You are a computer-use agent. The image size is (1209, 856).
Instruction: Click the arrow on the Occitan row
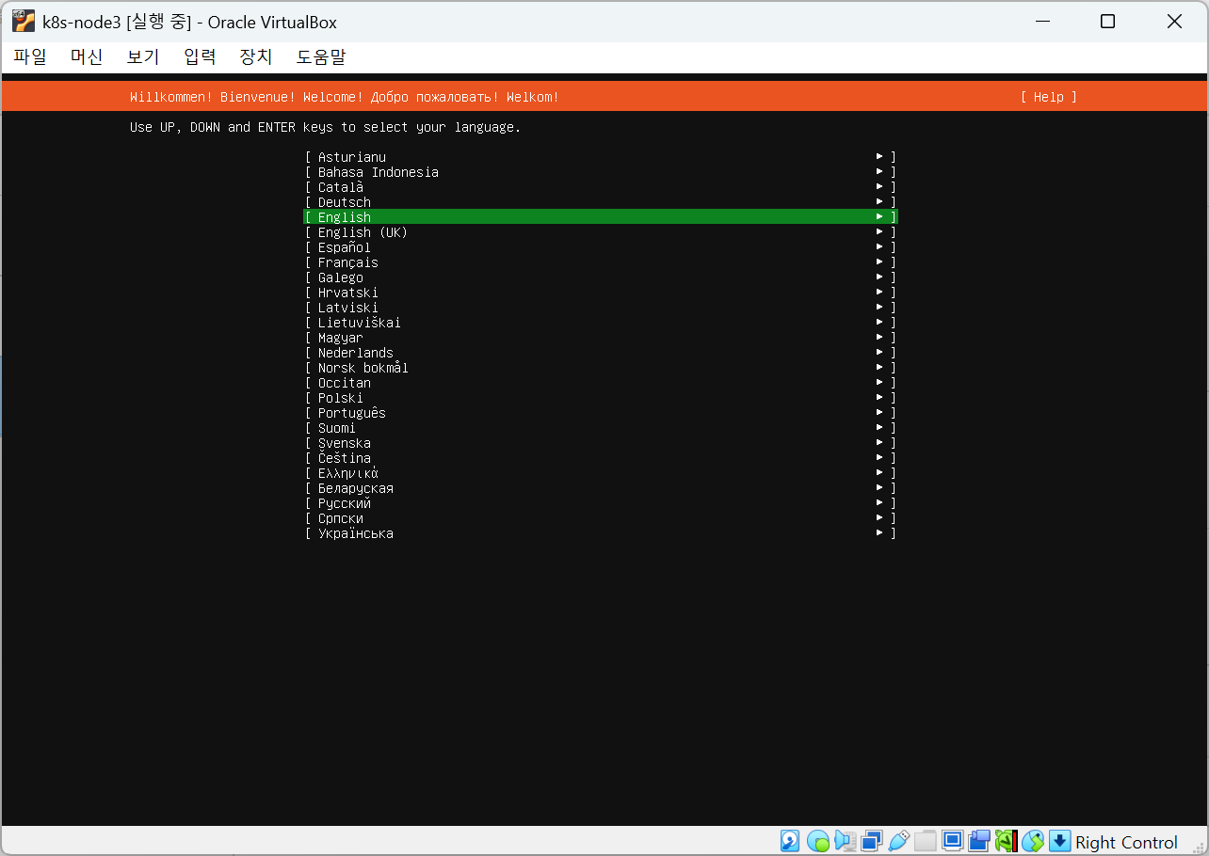pyautogui.click(x=879, y=383)
